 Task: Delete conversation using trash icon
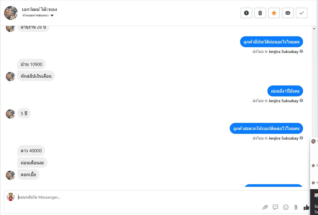tap(260, 13)
